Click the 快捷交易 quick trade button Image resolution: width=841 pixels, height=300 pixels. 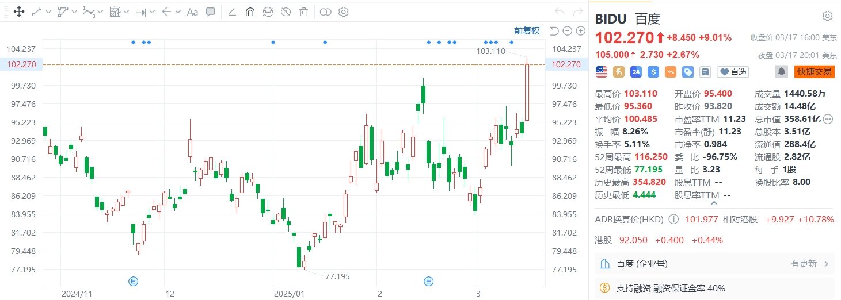[x=814, y=72]
